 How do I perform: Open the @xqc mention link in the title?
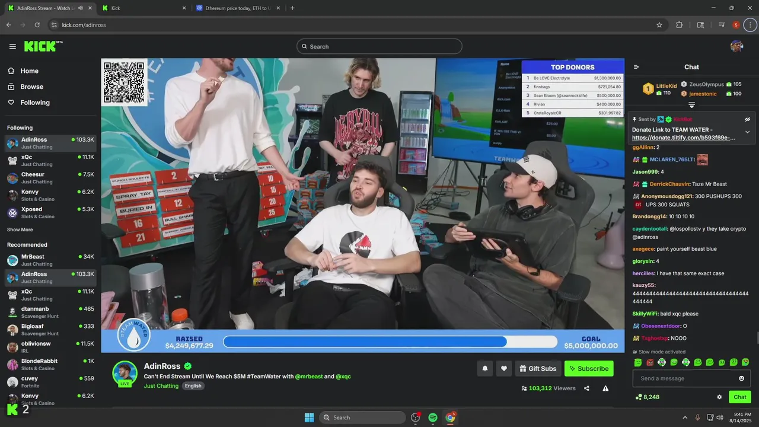[343, 377]
